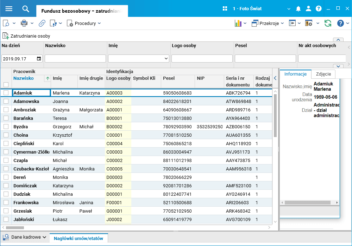Screen dimensions: 352x246
Task: Click the notifications bell icon
Action: tap(298, 9)
